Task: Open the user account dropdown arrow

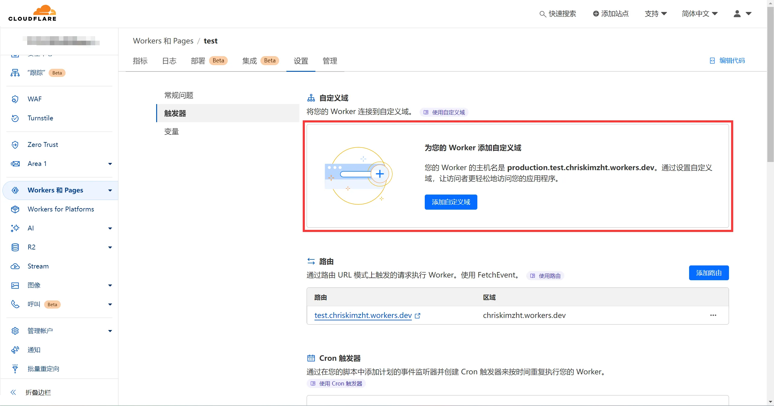Action: pos(748,14)
